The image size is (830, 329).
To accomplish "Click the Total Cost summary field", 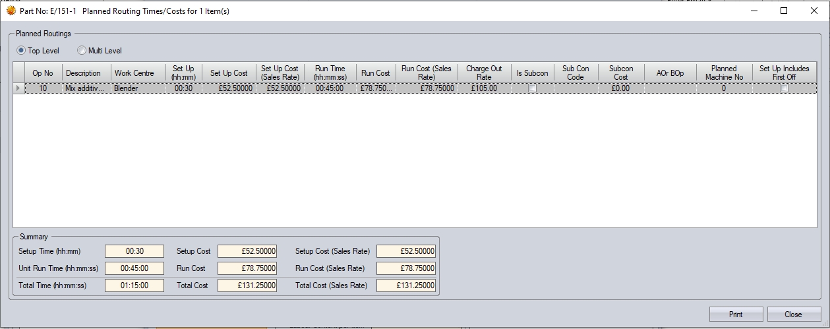I will click(x=247, y=285).
